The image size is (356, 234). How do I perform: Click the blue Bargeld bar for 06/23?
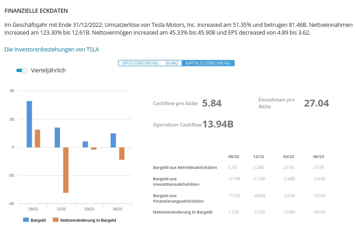pyautogui.click(x=113, y=140)
